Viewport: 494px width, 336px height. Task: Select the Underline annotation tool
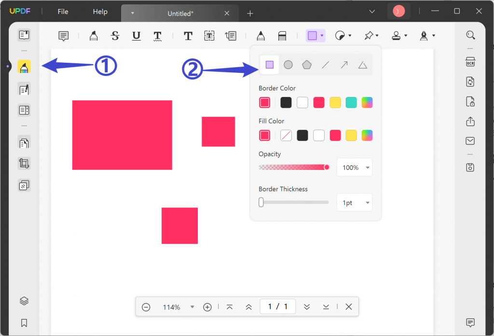coord(137,35)
